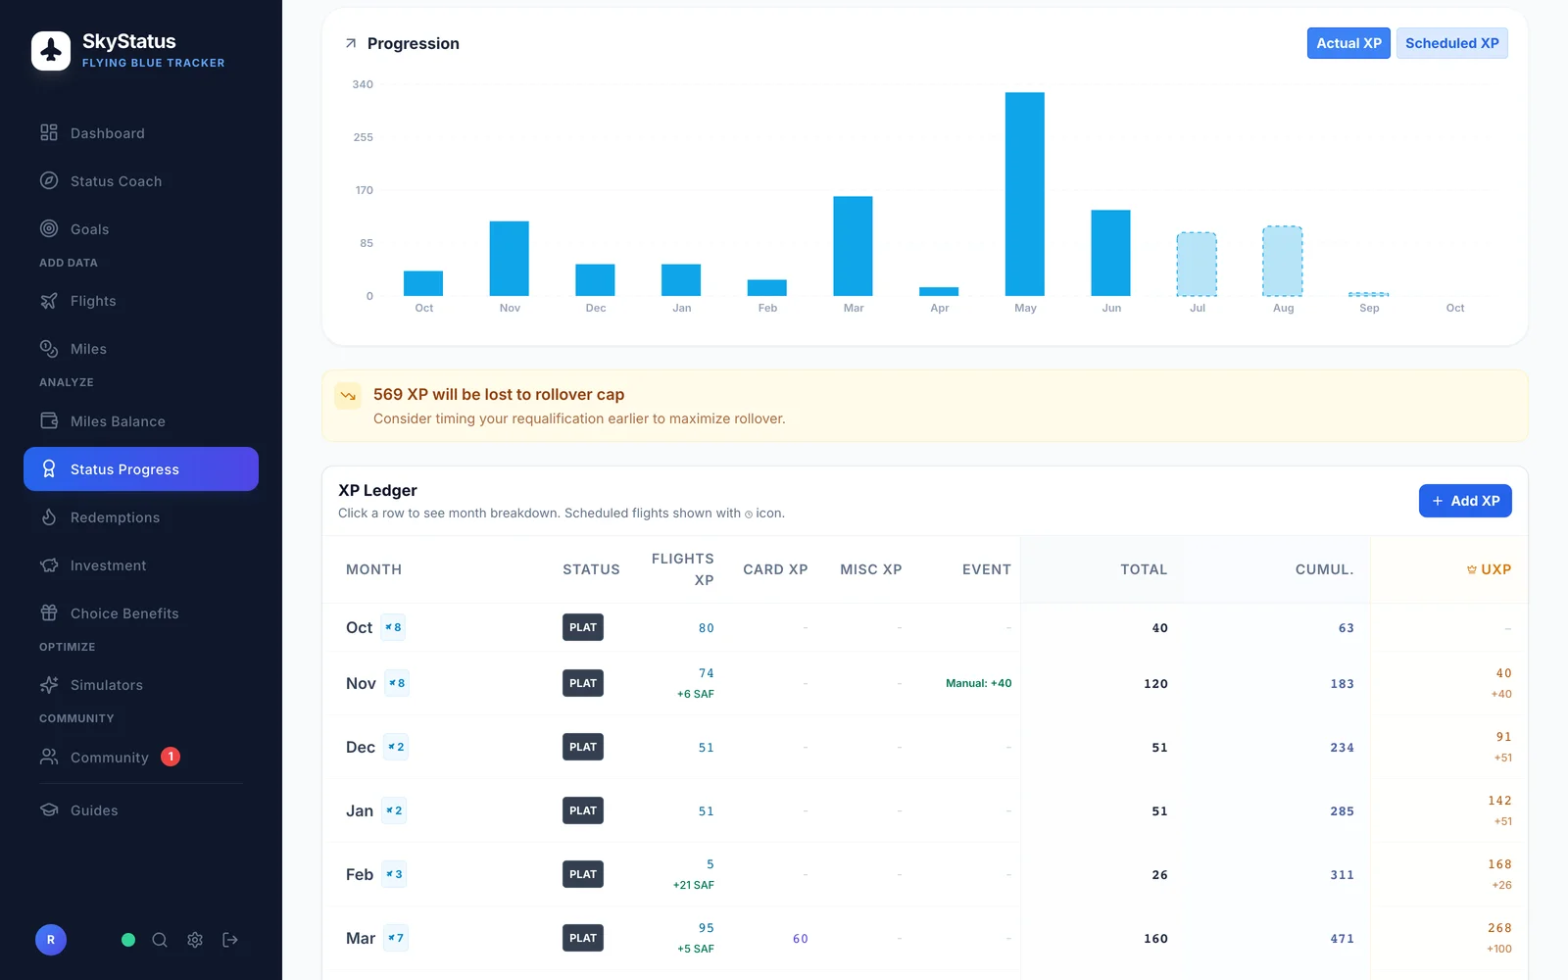Click the rollover cap warning icon

348,396
